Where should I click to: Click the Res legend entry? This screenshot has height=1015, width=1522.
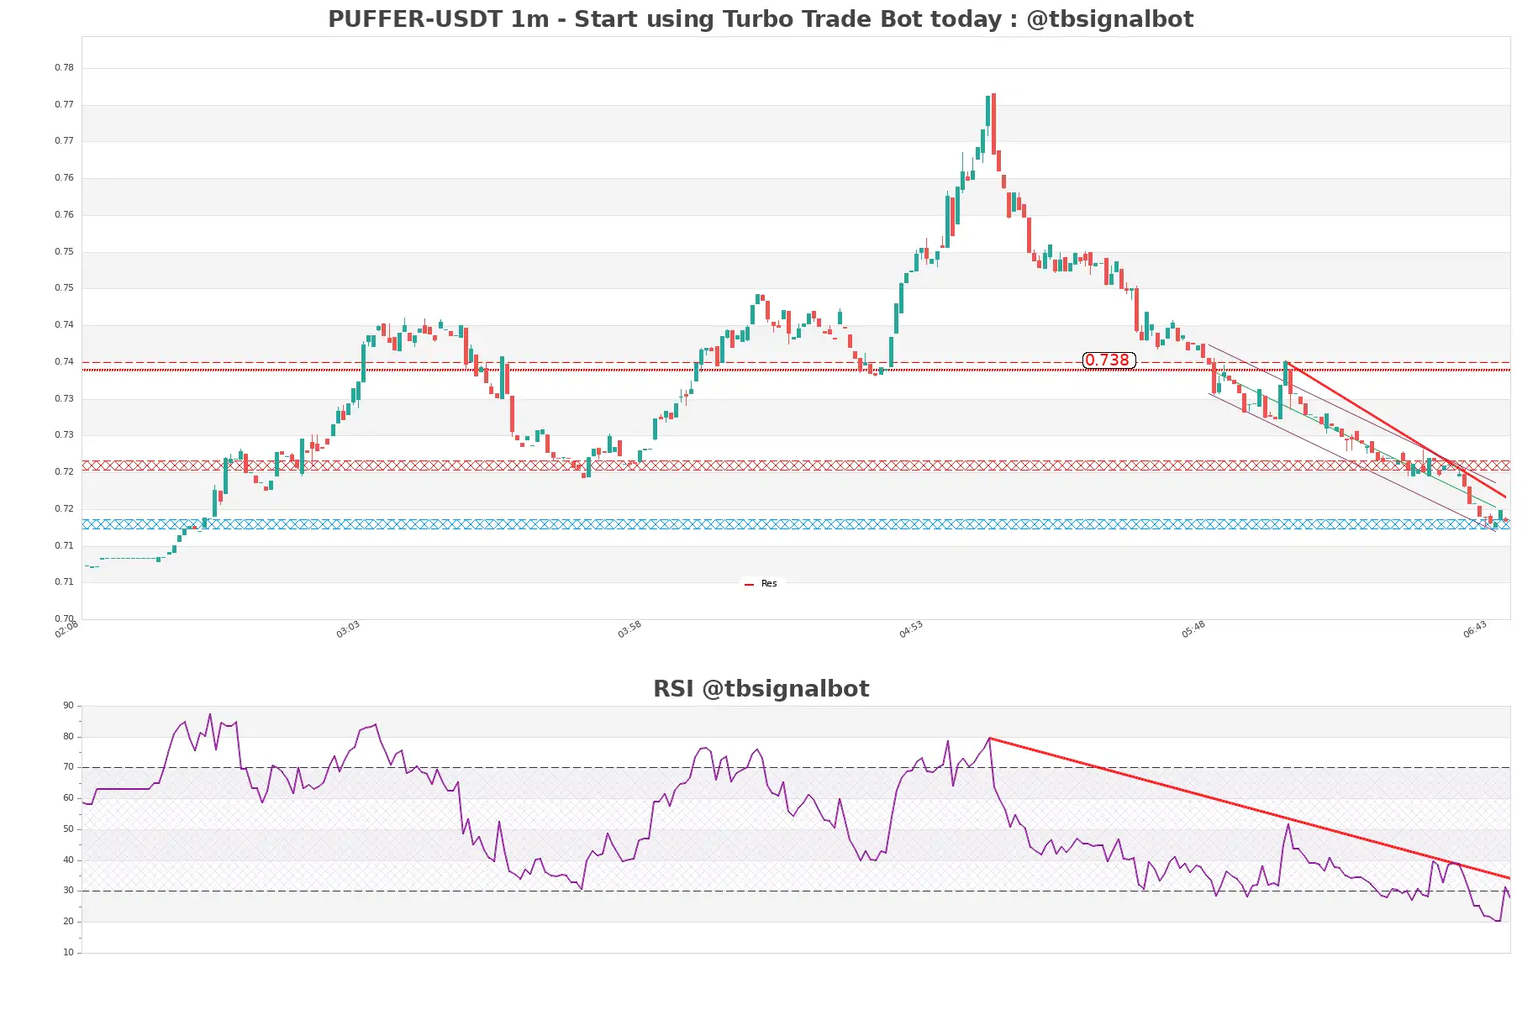[761, 583]
